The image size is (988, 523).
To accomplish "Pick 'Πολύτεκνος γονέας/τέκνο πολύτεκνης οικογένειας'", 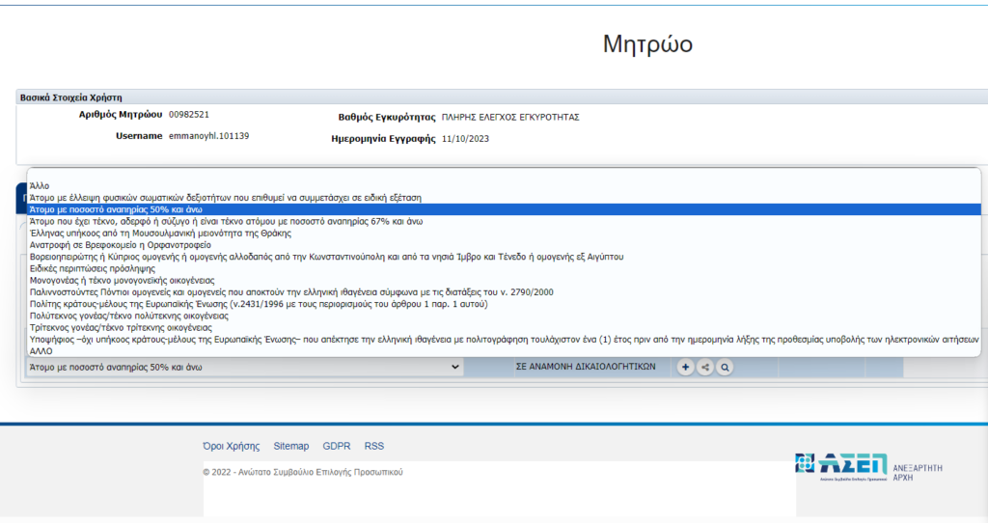I will click(504, 316).
